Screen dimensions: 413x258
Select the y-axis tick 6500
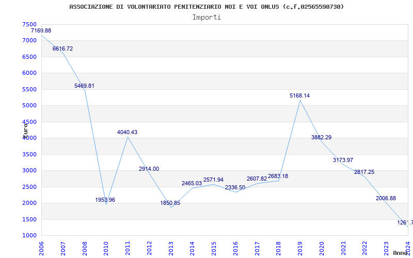pos(29,57)
